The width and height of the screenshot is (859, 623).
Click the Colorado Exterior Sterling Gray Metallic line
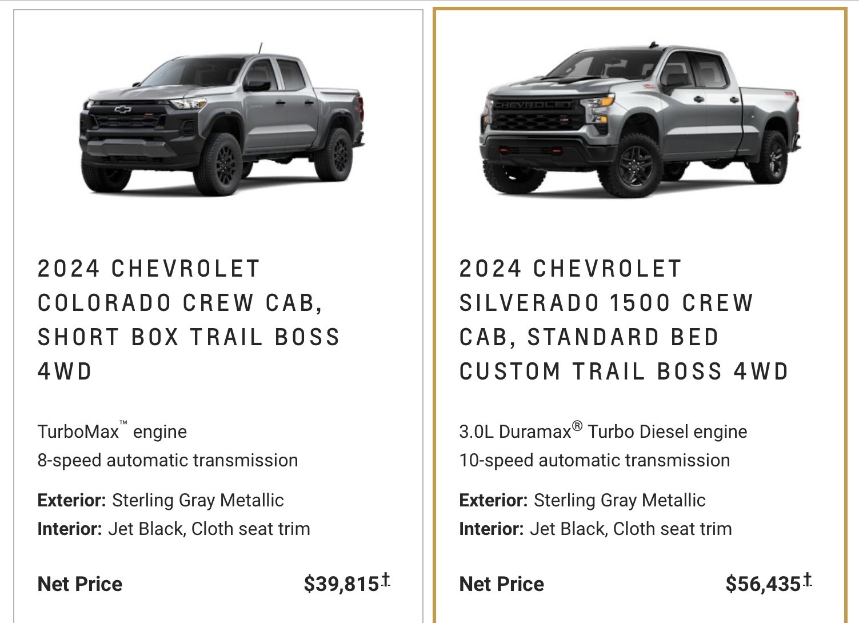[x=161, y=500]
